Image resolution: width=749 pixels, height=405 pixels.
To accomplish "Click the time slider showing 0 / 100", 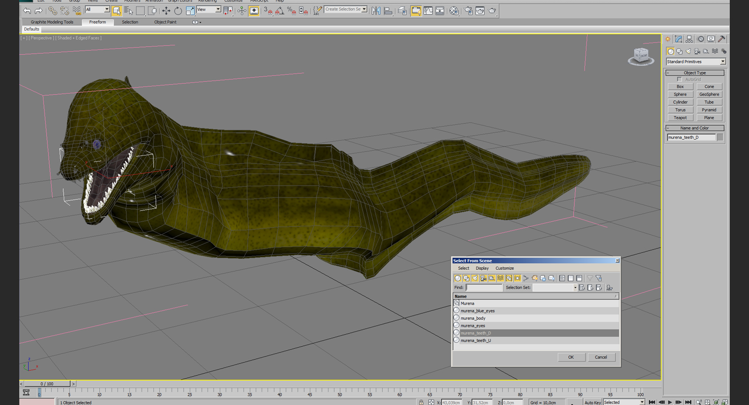I will click(x=47, y=384).
